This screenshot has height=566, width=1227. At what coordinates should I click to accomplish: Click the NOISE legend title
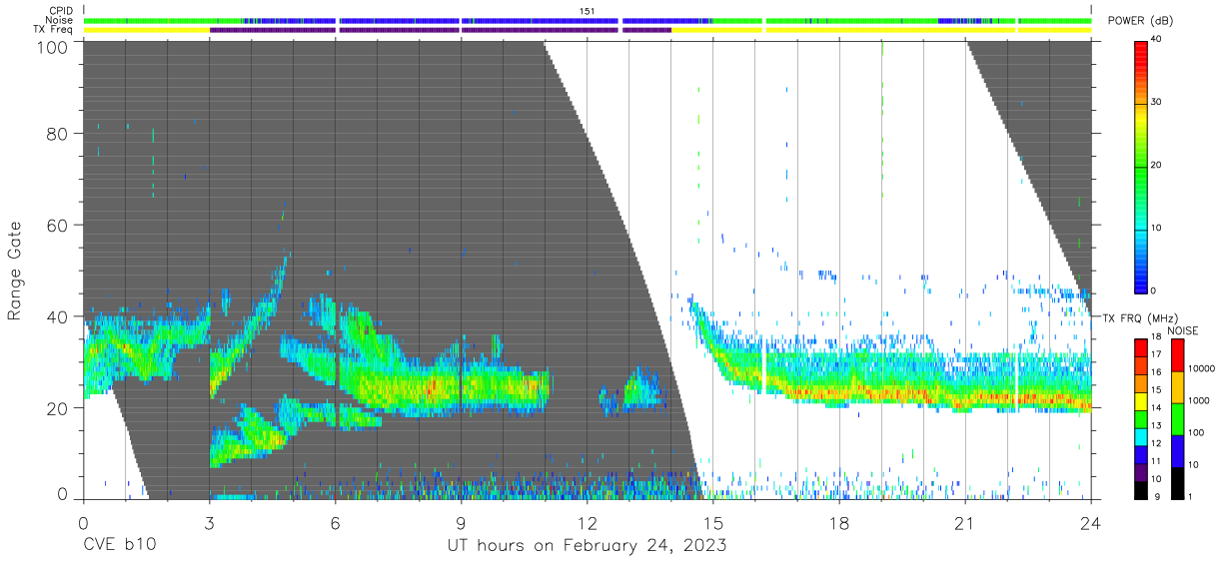(1184, 330)
